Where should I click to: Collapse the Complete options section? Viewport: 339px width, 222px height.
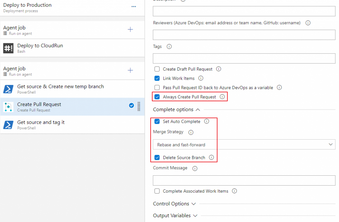tap(176, 110)
